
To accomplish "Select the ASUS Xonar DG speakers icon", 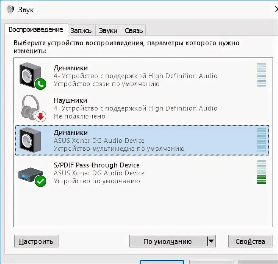I will 30,140.
